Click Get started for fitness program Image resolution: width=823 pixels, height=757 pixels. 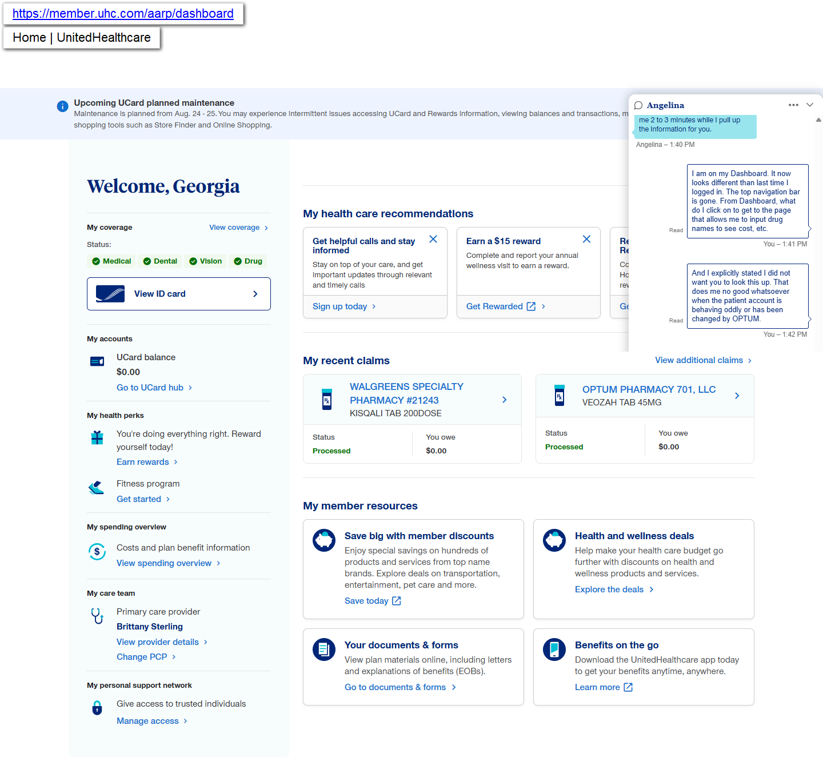point(143,499)
